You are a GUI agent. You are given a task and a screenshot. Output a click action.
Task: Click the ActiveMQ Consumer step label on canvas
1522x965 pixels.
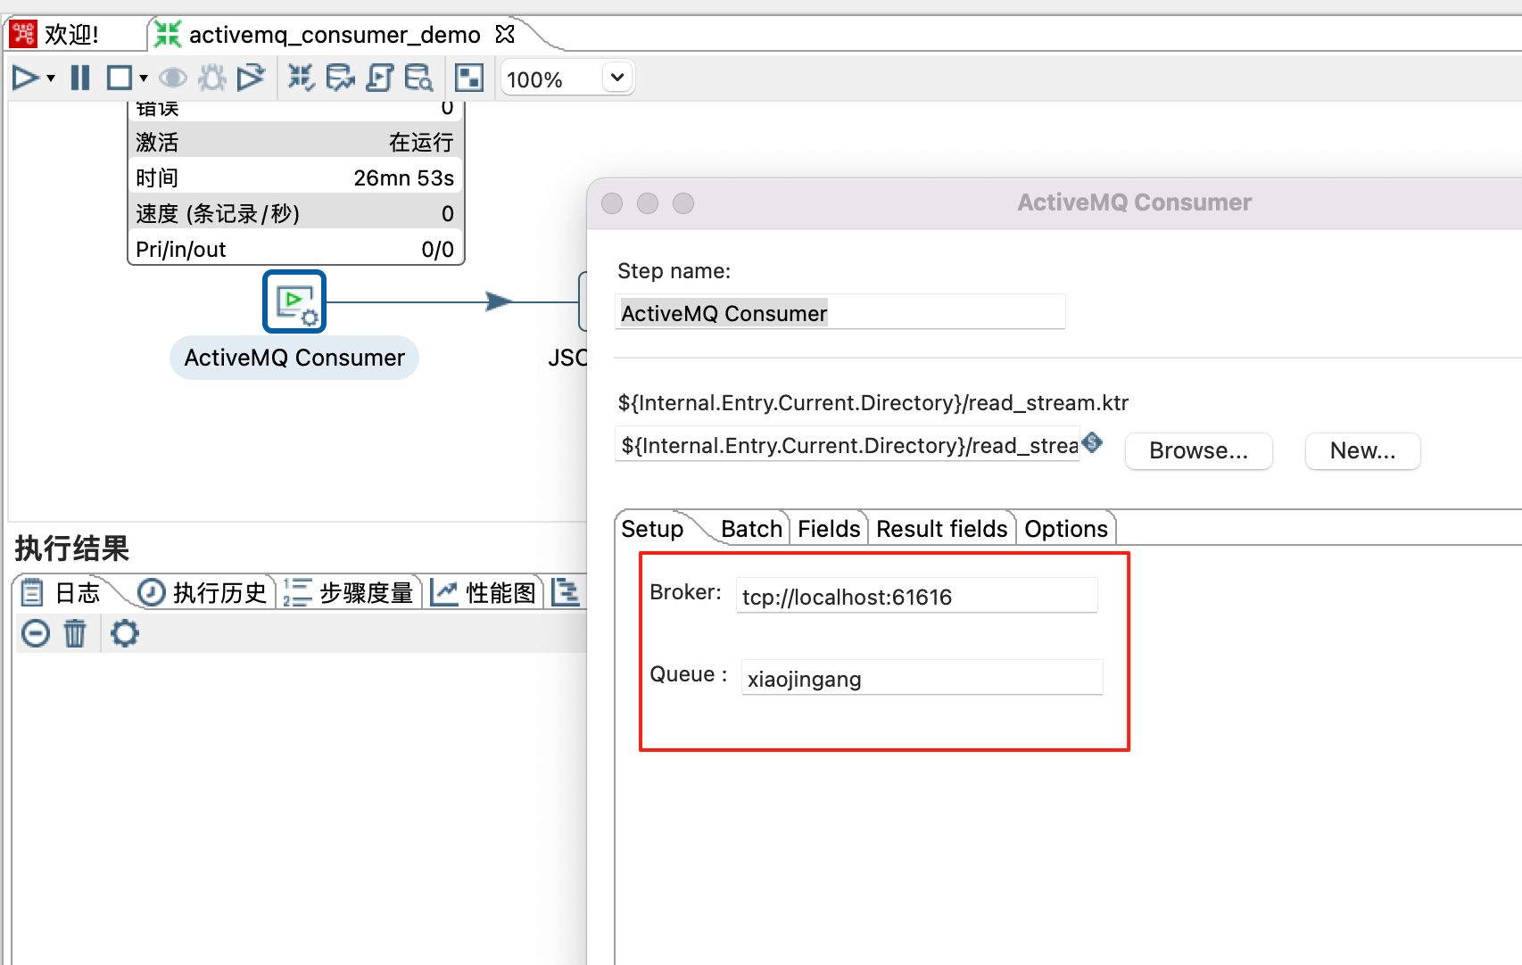(x=294, y=358)
